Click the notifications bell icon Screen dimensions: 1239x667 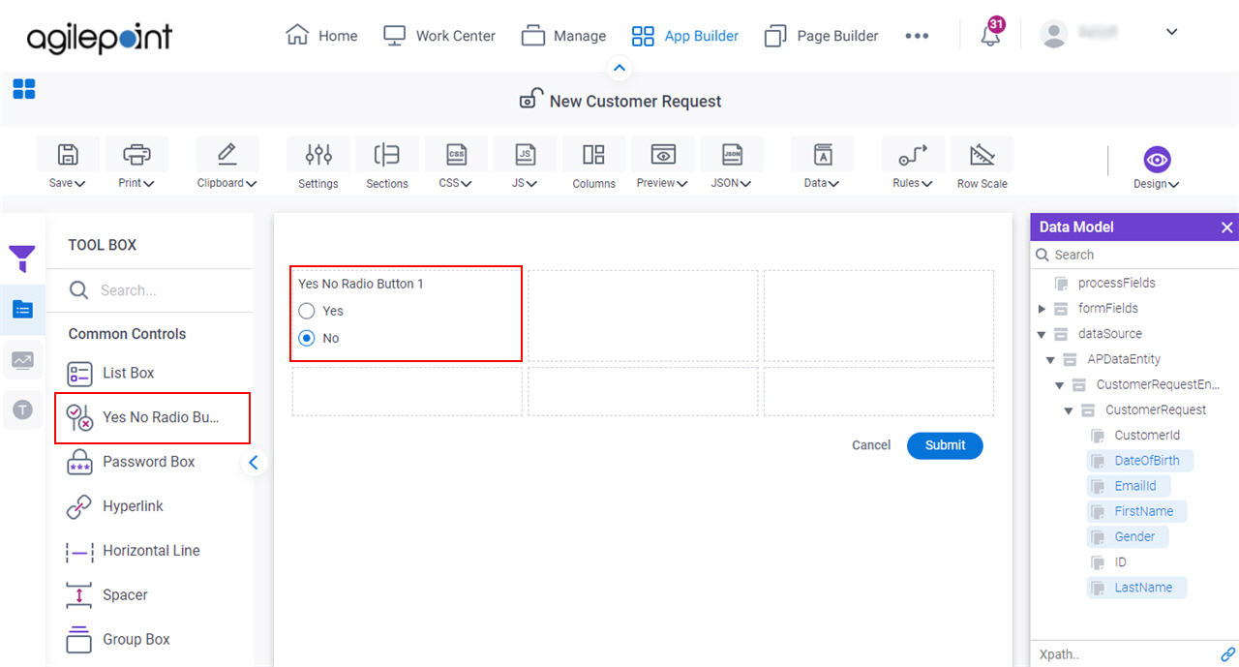click(990, 37)
